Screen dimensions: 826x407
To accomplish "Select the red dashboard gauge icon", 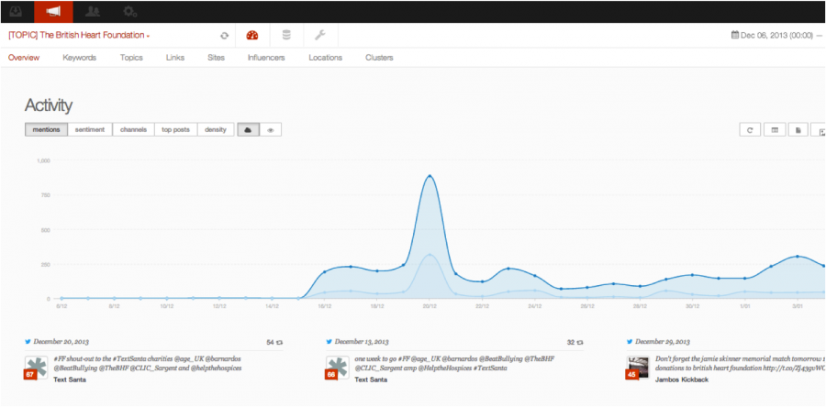I will (252, 36).
